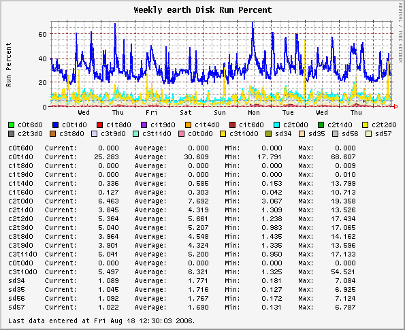This screenshot has width=405, height=330.
Task: Click the c0t1d0 Average value 30.609
Action: pyautogui.click(x=196, y=157)
